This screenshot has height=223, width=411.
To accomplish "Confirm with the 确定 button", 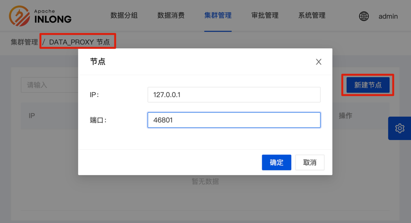I will (276, 162).
